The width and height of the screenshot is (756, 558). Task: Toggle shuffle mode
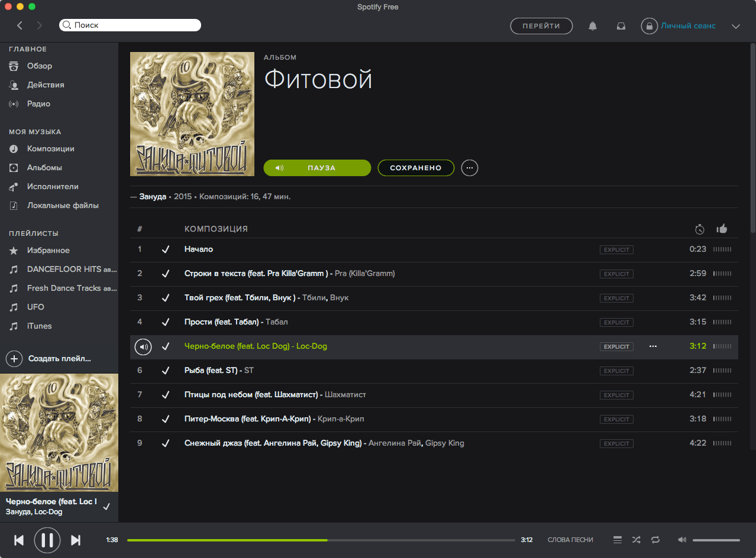(x=636, y=540)
